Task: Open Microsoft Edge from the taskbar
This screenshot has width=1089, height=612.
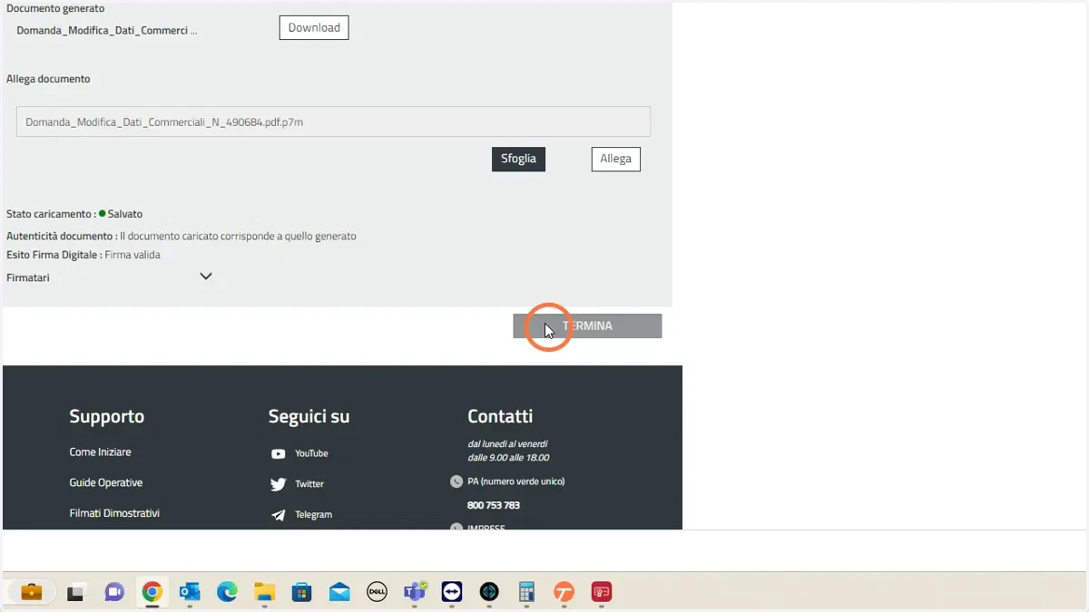Action: (x=227, y=592)
